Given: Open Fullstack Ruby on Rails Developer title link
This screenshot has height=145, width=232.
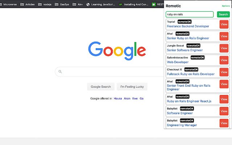Looking at the screenshot, I should coord(191,74).
